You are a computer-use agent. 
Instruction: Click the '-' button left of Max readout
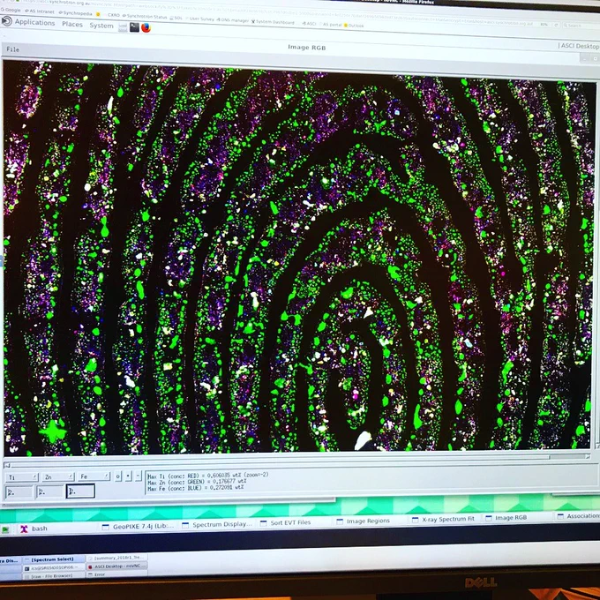click(x=139, y=476)
